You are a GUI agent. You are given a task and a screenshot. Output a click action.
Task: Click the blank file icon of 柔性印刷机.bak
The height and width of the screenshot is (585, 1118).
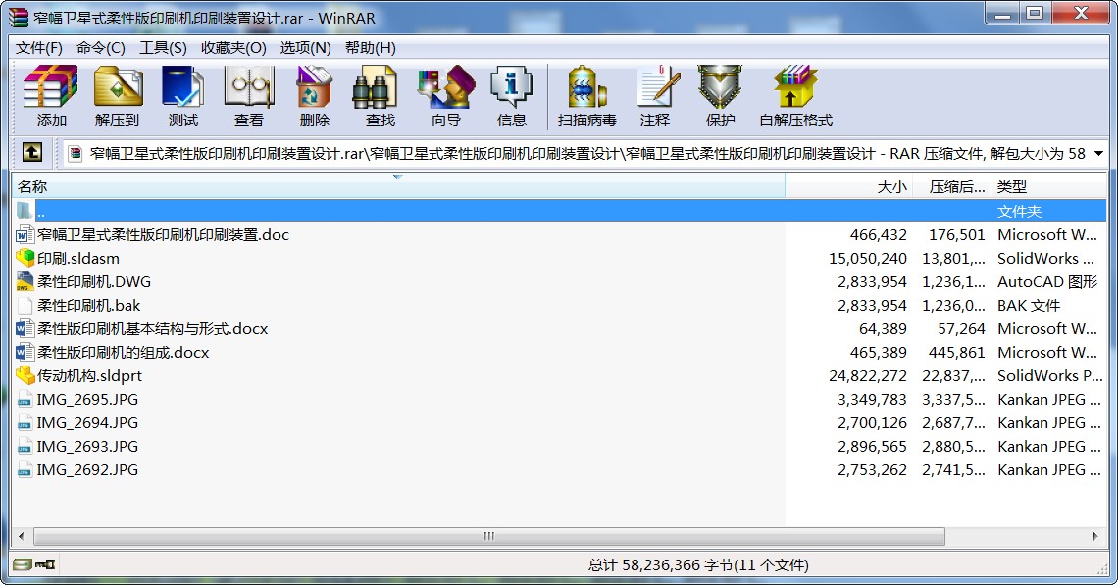pos(25,305)
